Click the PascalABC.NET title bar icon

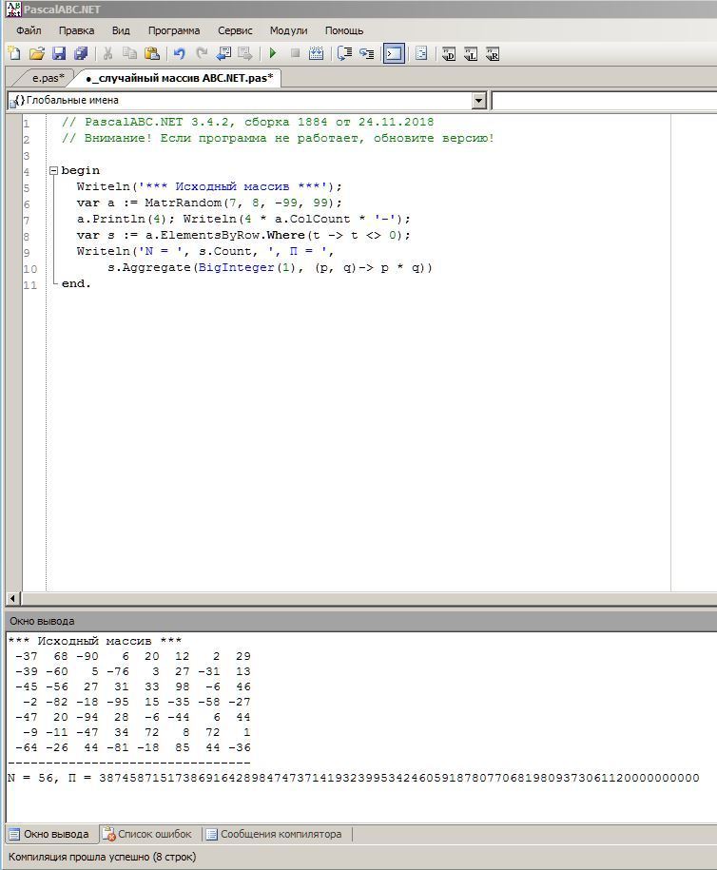click(13, 10)
